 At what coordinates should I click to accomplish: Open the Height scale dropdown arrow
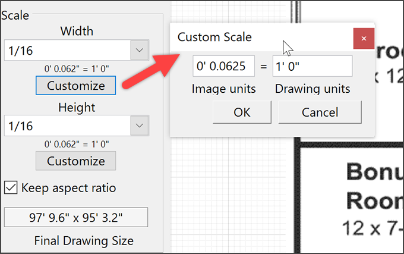click(140, 126)
